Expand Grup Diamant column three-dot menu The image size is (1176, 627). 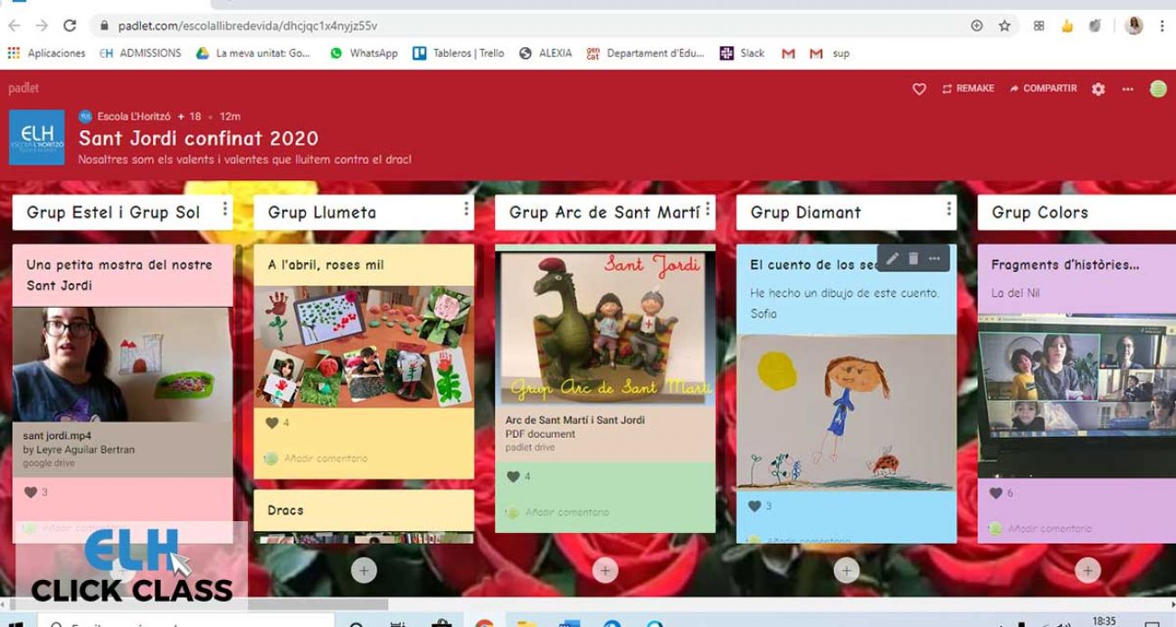pos(948,210)
